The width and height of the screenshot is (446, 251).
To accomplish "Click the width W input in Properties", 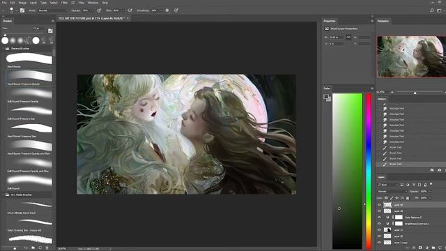I will [336, 37].
